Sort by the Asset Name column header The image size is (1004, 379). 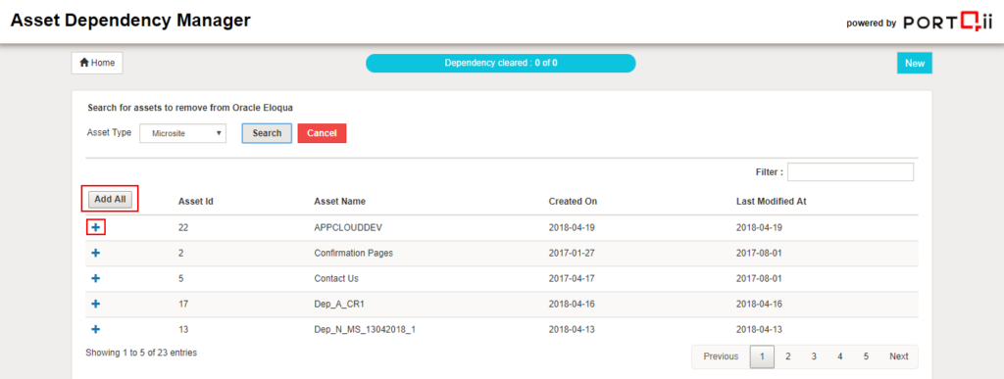point(340,202)
